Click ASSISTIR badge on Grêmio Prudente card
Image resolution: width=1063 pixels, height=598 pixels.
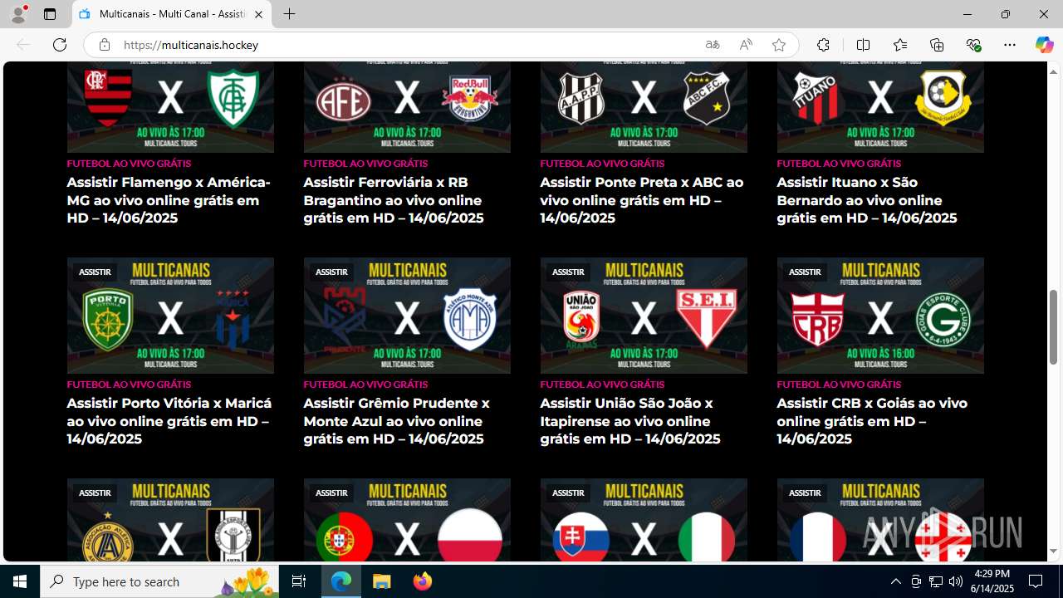pos(331,272)
